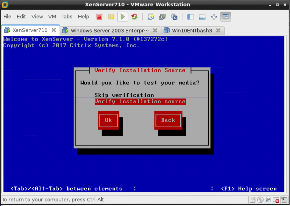This screenshot has height=206, width=290.
Task: Click the message log icon in status bar
Action: [284, 199]
